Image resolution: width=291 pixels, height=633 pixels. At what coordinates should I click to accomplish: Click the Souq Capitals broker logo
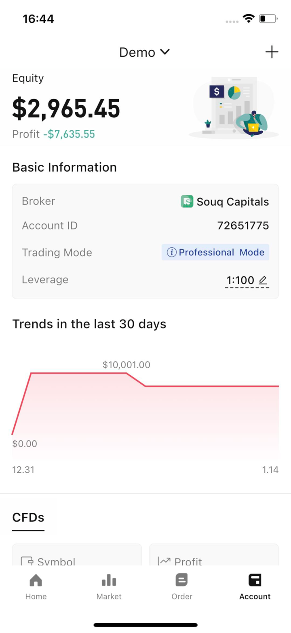[x=187, y=202]
